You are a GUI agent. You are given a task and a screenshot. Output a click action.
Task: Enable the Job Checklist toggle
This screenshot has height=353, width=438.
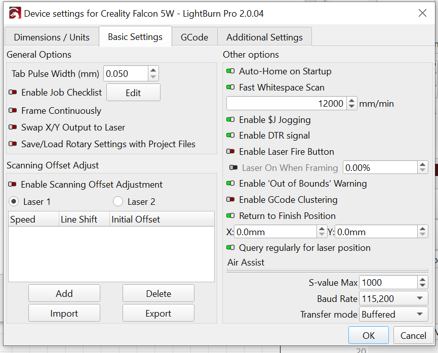click(x=13, y=93)
